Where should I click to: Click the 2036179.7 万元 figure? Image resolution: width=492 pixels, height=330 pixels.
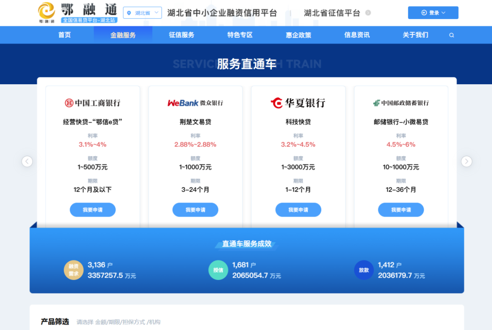pos(402,275)
